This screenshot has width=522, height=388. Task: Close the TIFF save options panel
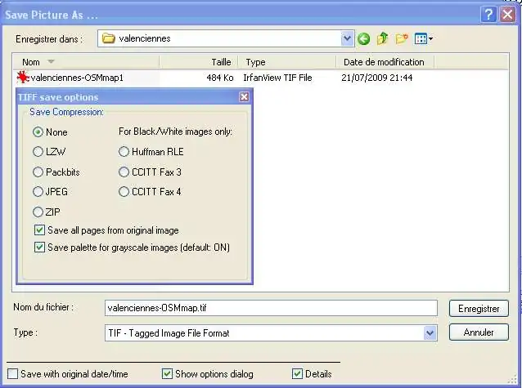coord(244,96)
